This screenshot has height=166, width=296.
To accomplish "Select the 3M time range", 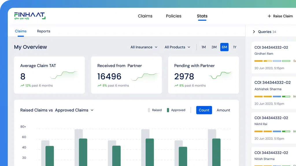I will (214, 47).
